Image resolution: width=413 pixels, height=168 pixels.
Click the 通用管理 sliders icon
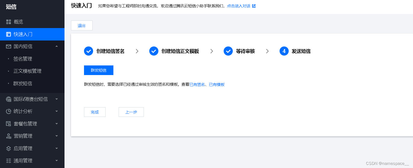coord(9,161)
